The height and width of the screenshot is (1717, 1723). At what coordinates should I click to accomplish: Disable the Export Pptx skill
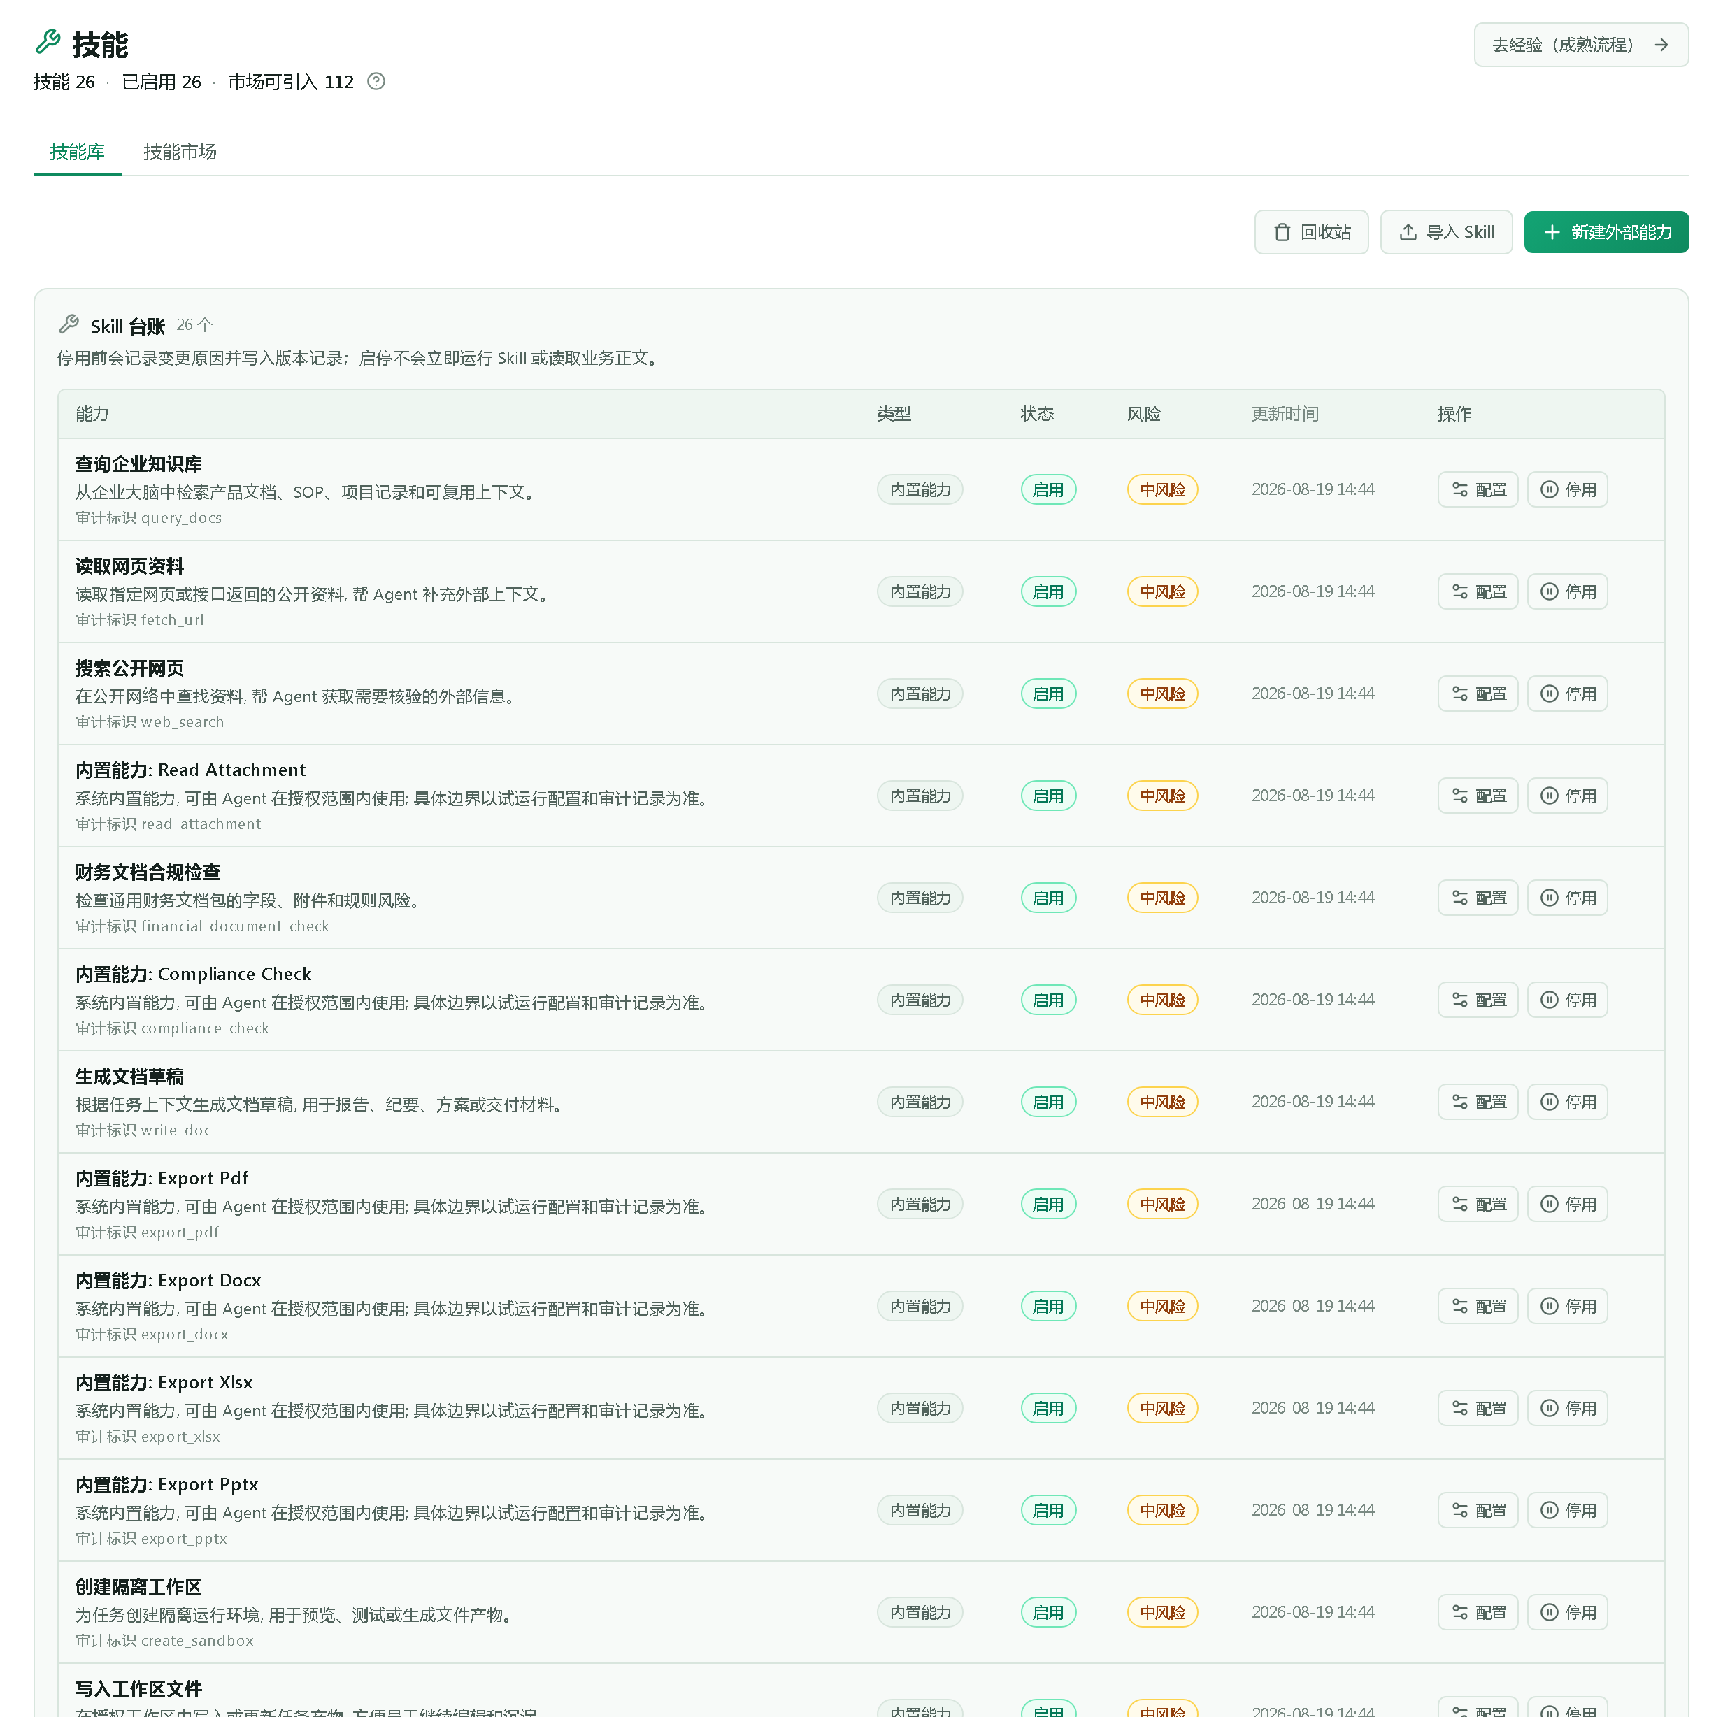(x=1567, y=1510)
